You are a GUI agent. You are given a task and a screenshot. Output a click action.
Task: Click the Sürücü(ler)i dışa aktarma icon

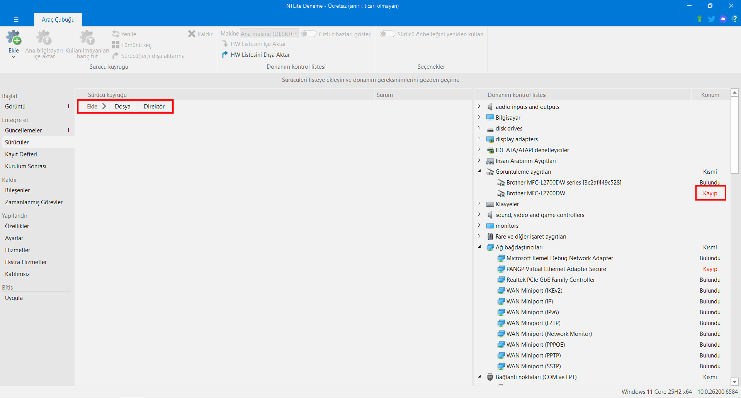(x=116, y=56)
